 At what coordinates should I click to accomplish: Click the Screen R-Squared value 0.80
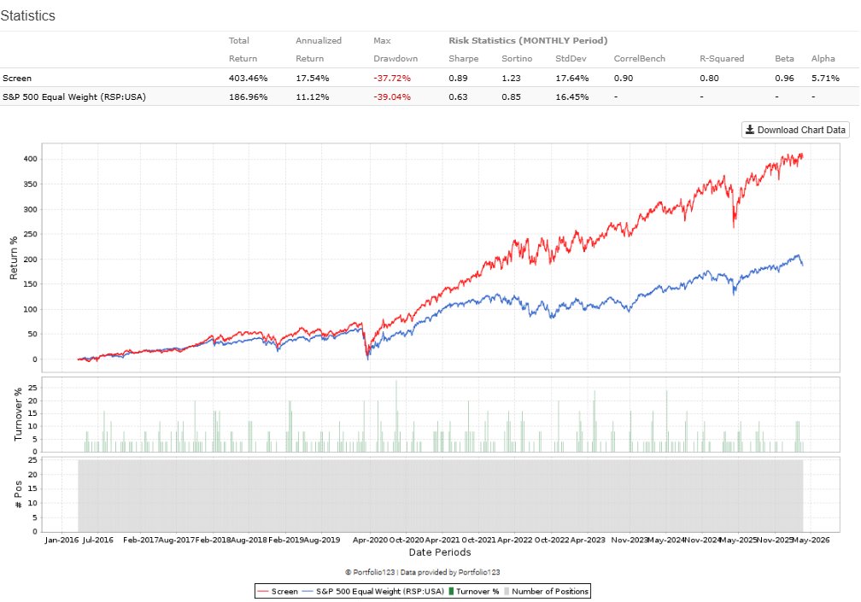tap(709, 79)
